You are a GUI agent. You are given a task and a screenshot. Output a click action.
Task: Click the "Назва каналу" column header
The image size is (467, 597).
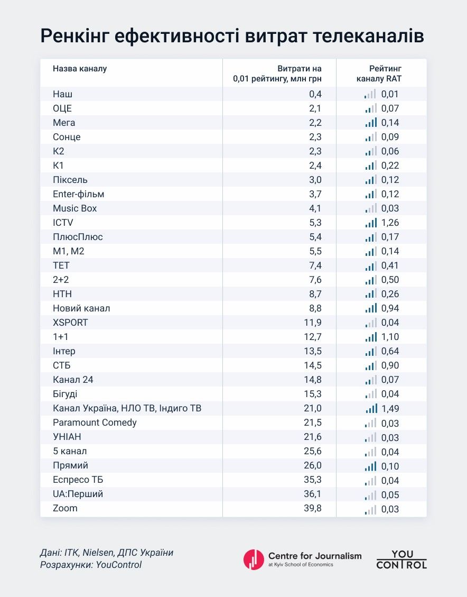click(80, 69)
